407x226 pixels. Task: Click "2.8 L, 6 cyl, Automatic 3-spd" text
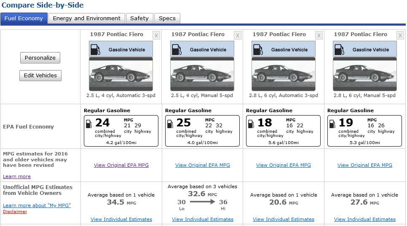284,95
